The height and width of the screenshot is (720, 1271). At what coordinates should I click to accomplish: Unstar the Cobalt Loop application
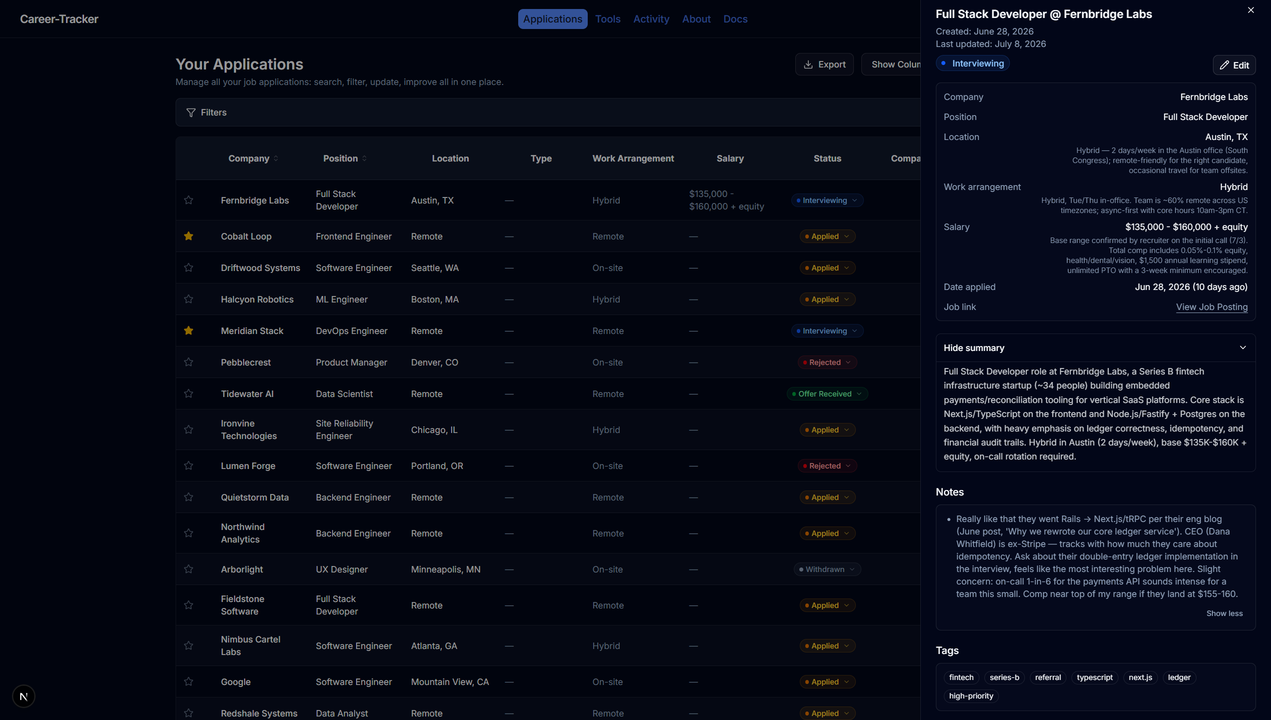pos(189,236)
